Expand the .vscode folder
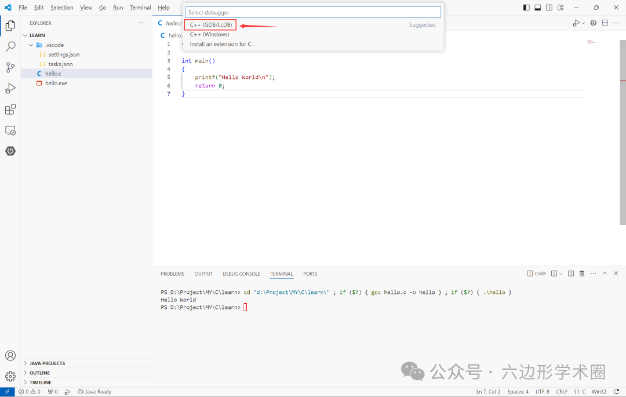Image resolution: width=626 pixels, height=397 pixels. pos(54,45)
